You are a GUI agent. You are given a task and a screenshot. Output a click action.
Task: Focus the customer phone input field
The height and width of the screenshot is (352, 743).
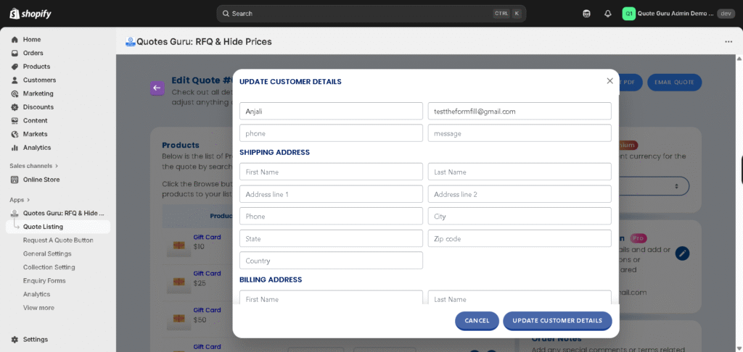[331, 133]
